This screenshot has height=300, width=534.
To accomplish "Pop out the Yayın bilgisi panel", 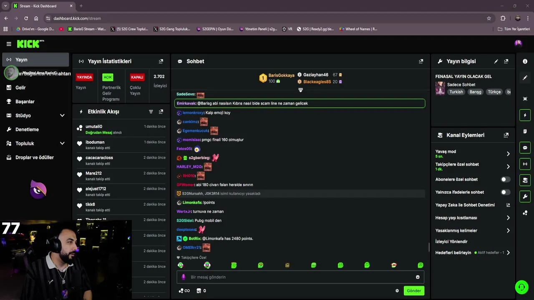I will [506, 61].
